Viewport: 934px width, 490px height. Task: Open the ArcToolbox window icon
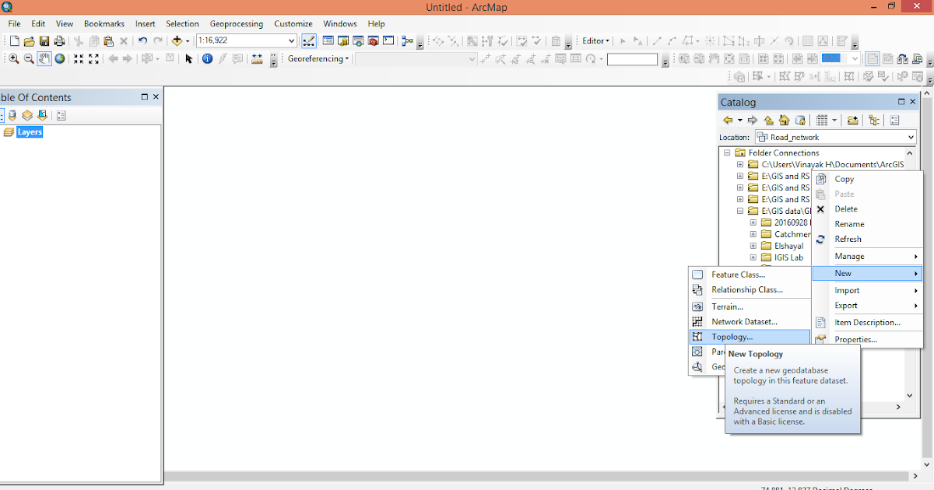point(373,40)
